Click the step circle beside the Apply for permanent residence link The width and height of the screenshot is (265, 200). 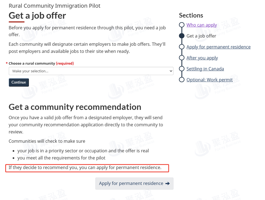coord(181,47)
